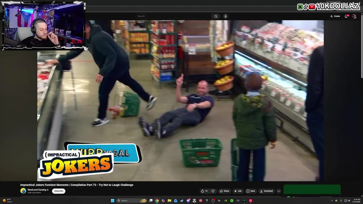Viewport: 363px width, 204px height.
Task: Click the YouTube search field
Action: tap(173, 16)
